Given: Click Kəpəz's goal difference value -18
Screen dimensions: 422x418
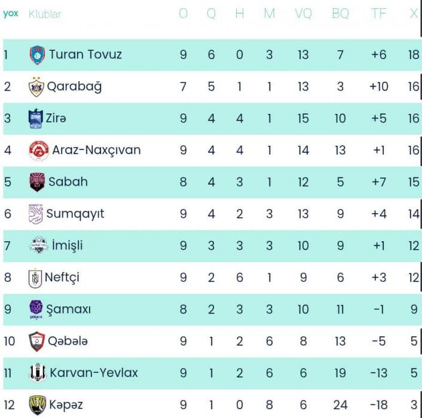Looking at the screenshot, I should point(378,405).
